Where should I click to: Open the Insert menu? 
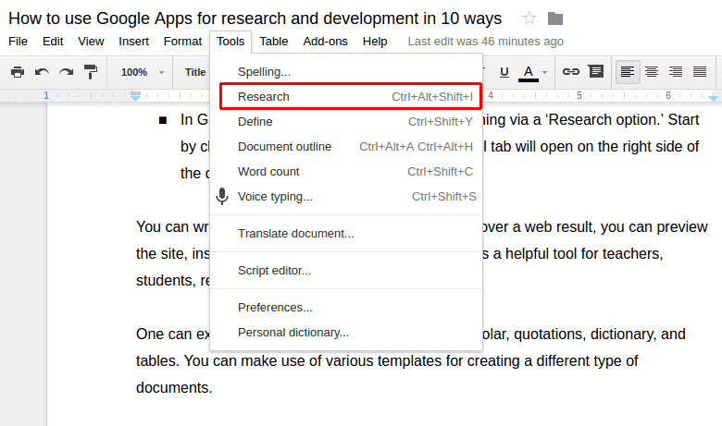pos(133,42)
